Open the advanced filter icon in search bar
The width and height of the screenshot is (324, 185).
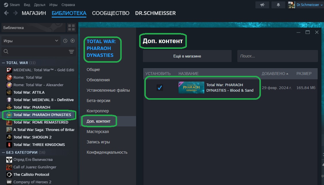pyautogui.click(x=71, y=51)
